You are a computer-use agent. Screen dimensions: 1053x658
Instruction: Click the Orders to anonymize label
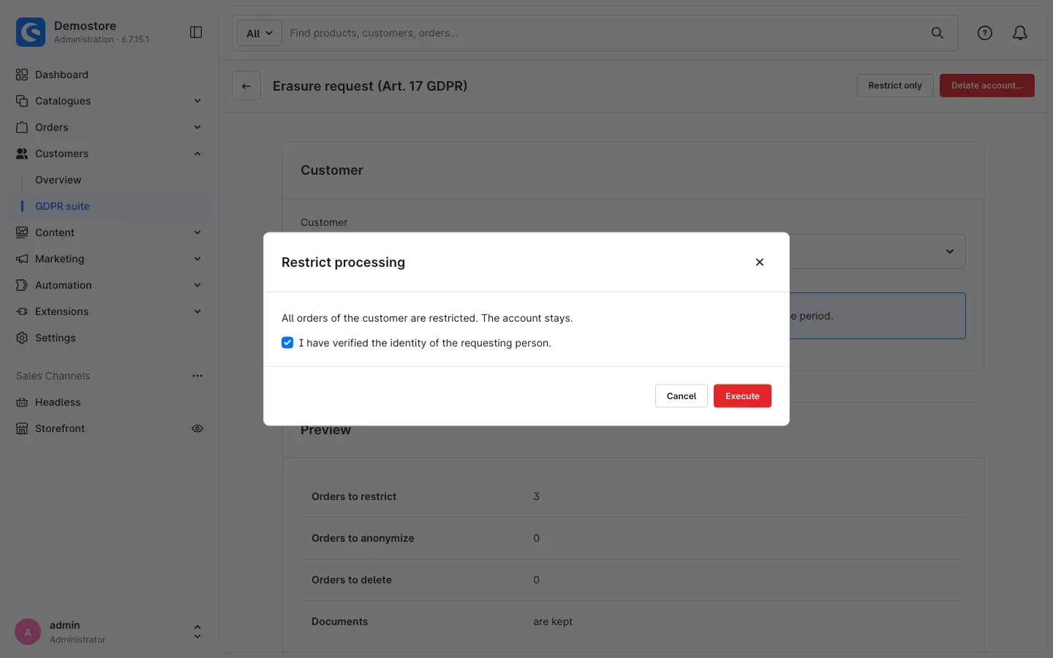point(363,538)
